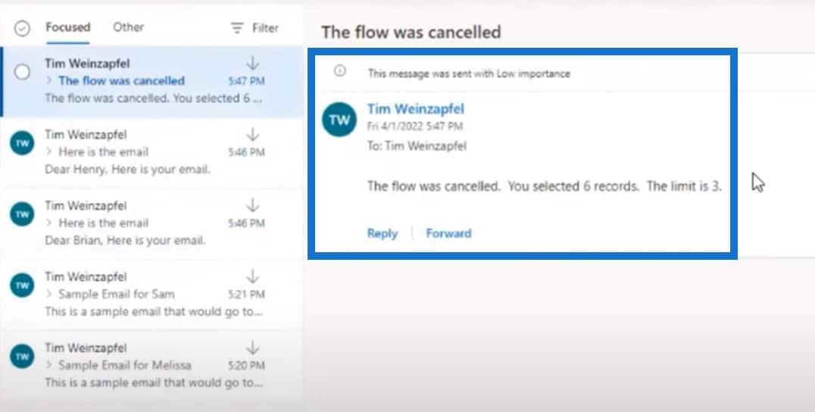This screenshot has height=412, width=815.
Task: Click the large TW avatar in the reading pane
Action: click(339, 120)
